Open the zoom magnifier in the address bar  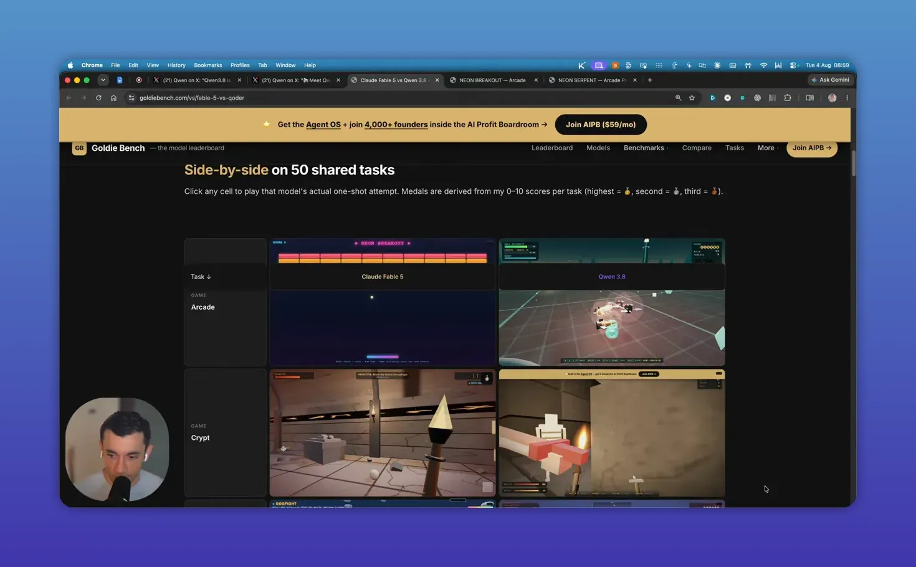[678, 98]
